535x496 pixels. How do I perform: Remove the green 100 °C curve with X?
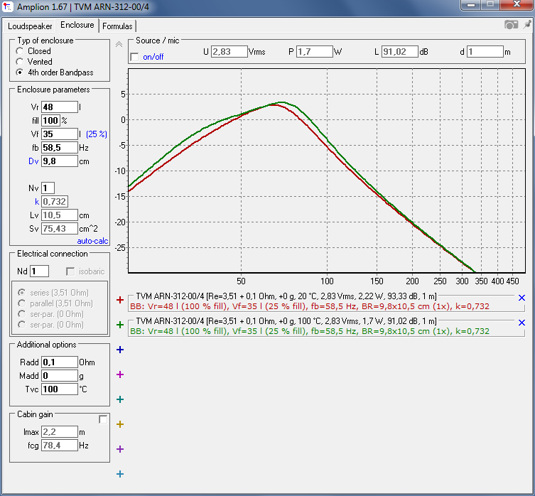[522, 323]
